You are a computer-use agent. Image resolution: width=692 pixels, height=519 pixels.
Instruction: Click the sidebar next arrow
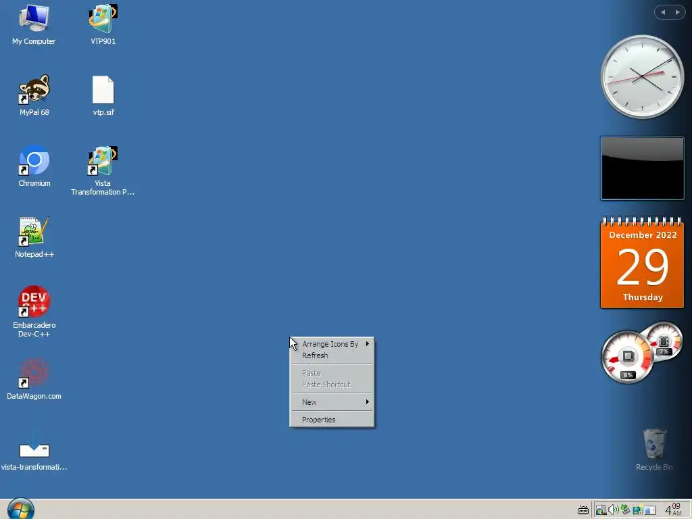(x=677, y=12)
